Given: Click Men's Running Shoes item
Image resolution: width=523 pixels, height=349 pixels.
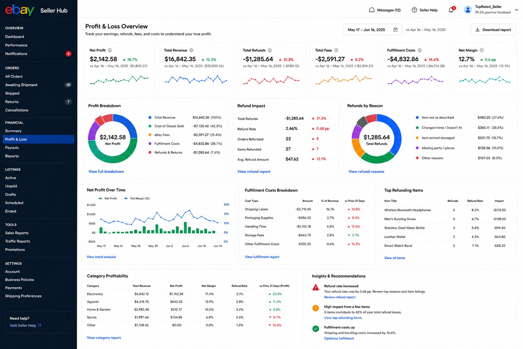Looking at the screenshot, I should click(x=400, y=219).
